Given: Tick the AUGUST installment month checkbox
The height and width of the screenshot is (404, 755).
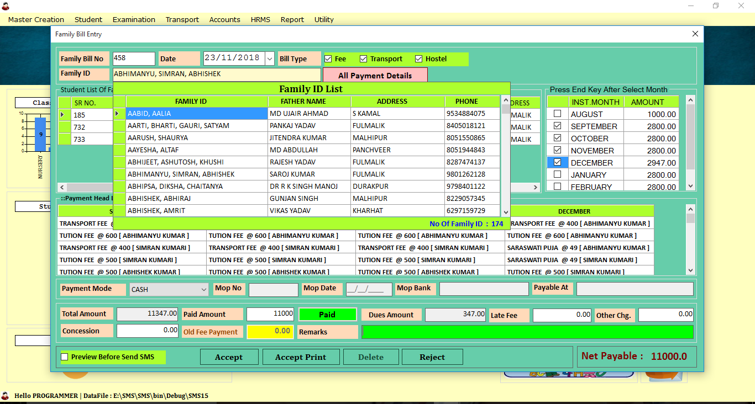Looking at the screenshot, I should point(557,114).
